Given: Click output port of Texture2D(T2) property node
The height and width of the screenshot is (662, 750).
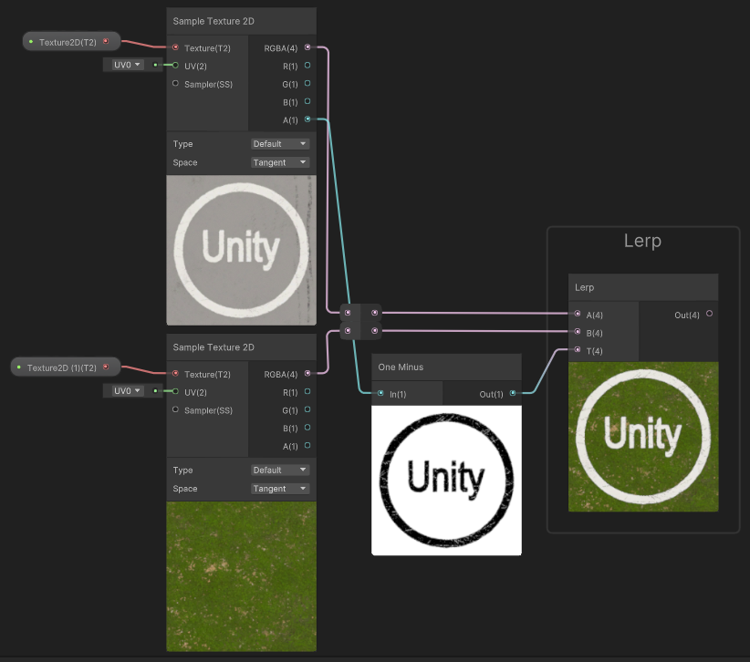Looking at the screenshot, I should [x=106, y=42].
